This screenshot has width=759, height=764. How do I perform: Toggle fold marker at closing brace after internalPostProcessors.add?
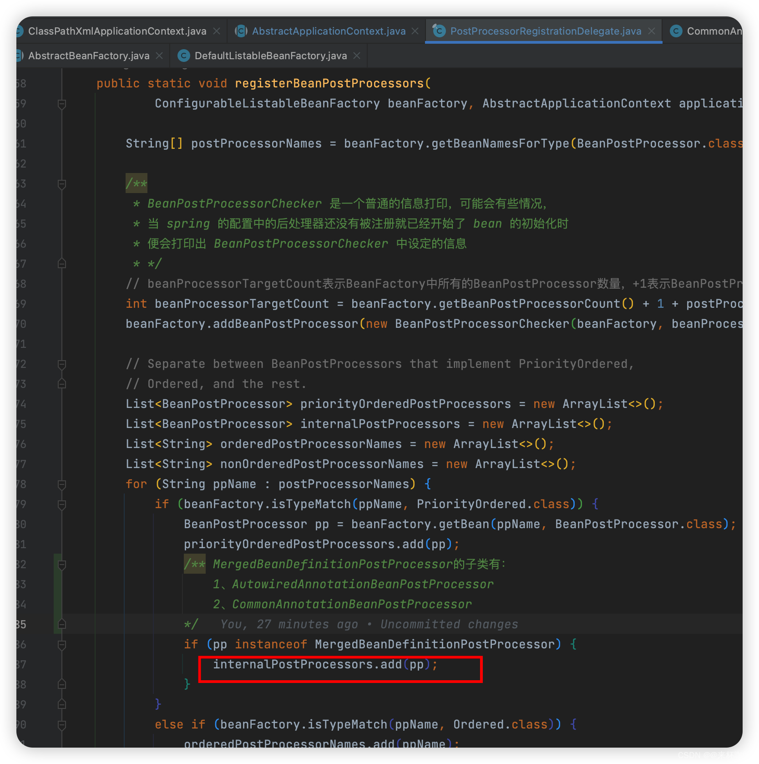tap(62, 684)
